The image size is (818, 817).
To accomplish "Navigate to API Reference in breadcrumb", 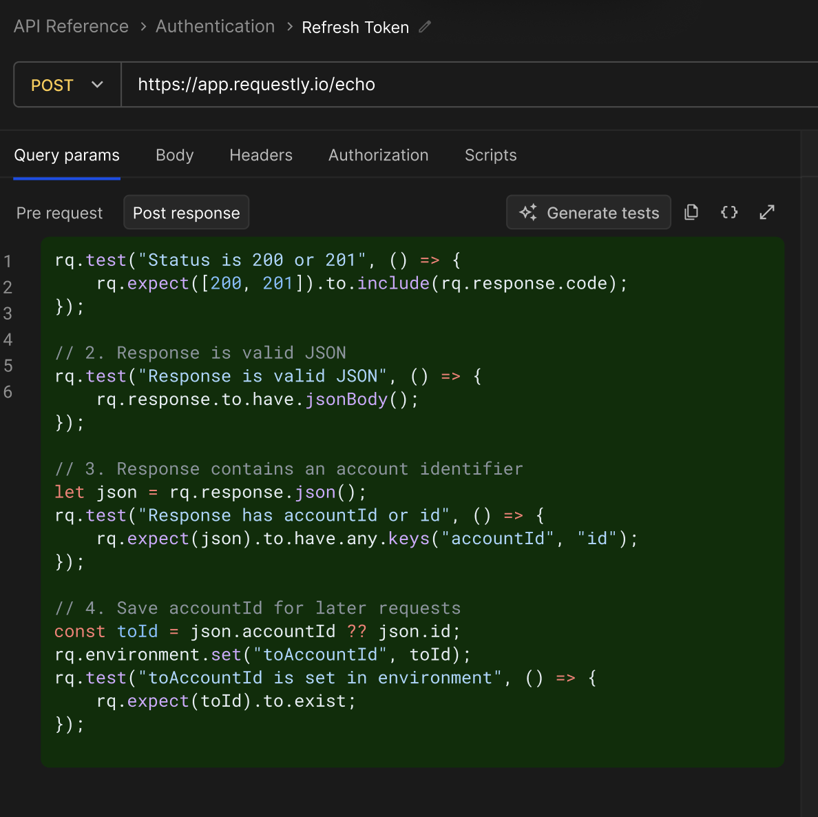I will 71,27.
